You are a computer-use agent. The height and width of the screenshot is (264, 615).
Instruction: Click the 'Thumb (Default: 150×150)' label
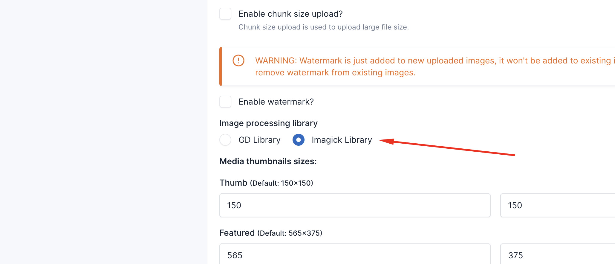(x=266, y=183)
